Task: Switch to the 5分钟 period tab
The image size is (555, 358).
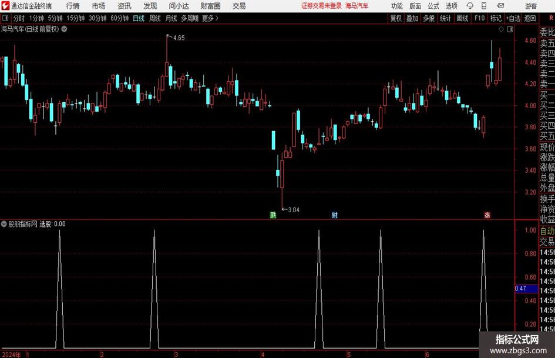Action: click(x=55, y=18)
